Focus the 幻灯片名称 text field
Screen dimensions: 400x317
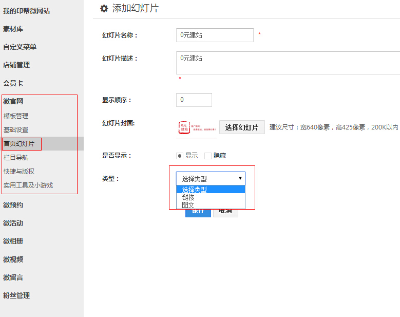point(215,35)
